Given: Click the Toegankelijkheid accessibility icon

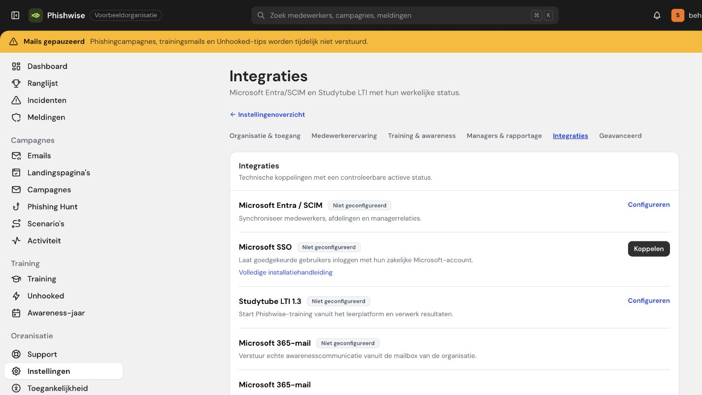Looking at the screenshot, I should point(16,388).
